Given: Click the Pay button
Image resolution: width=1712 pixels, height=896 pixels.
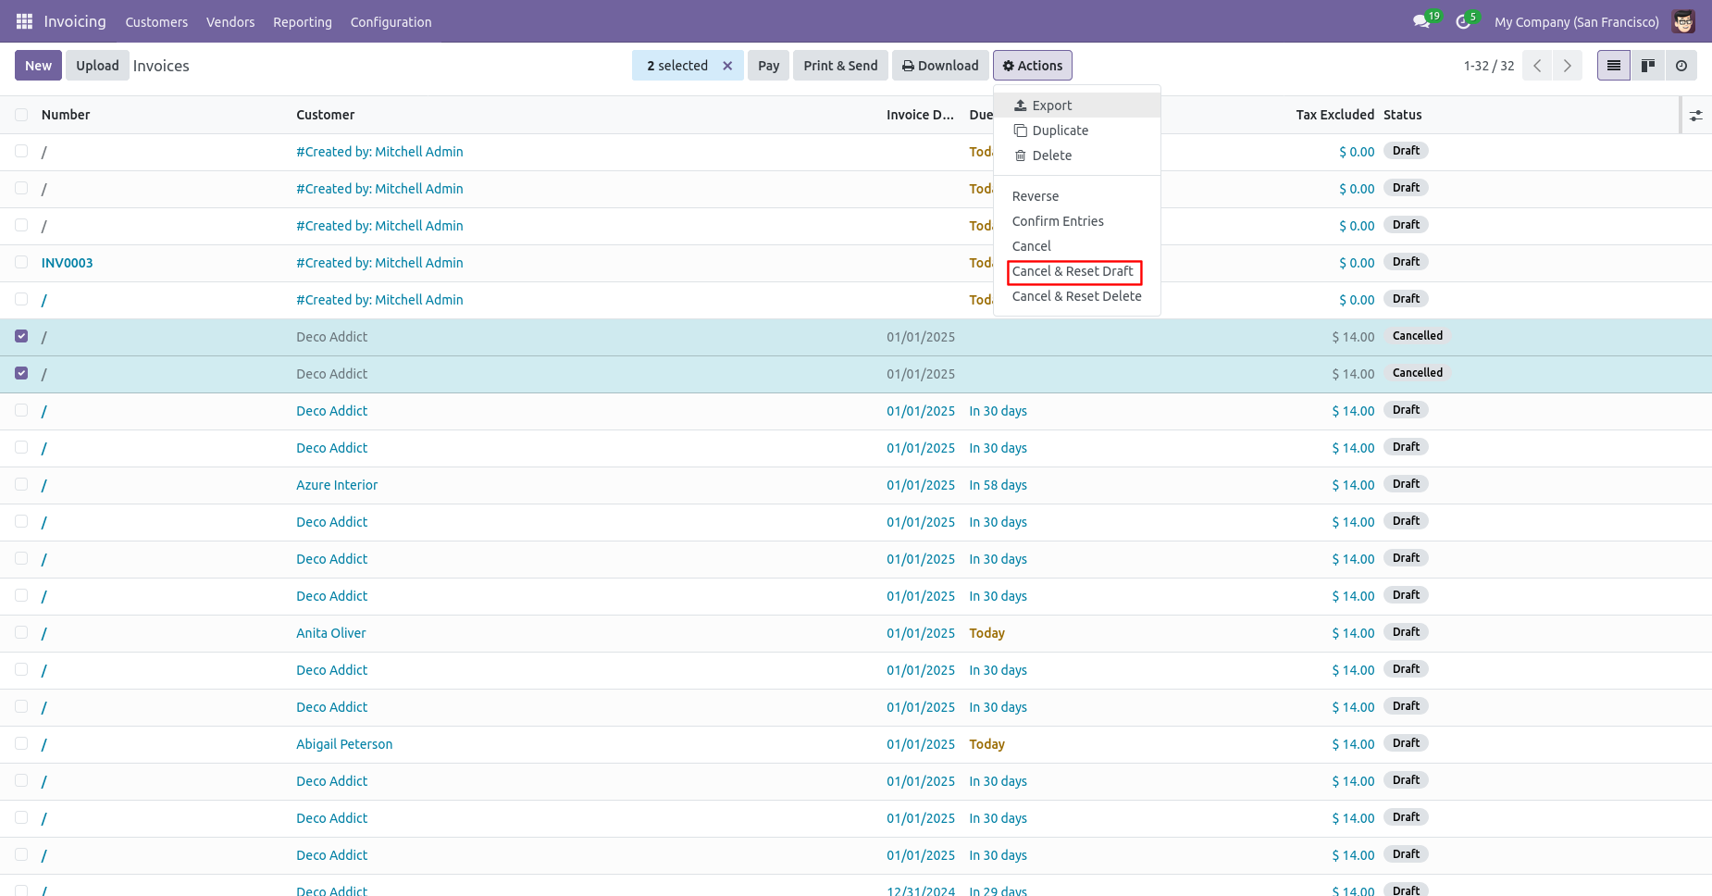Looking at the screenshot, I should (768, 66).
